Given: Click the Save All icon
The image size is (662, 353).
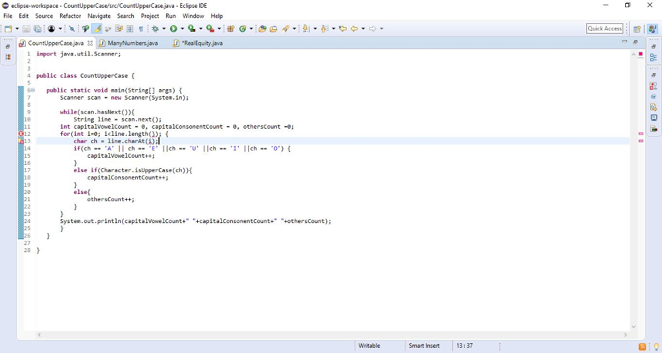Looking at the screenshot, I should [37, 28].
